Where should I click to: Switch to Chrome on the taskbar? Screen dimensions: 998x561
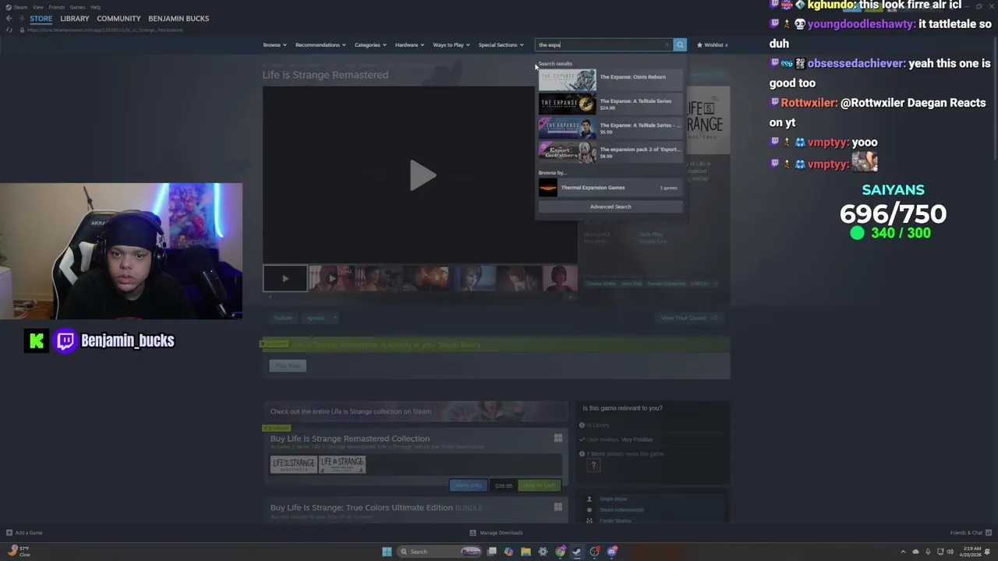561,552
